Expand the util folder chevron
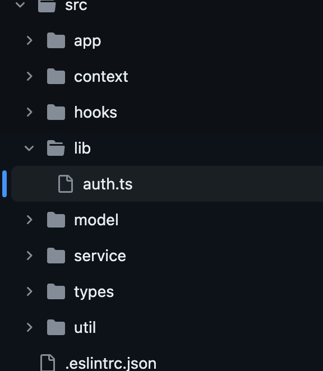 tap(29, 327)
